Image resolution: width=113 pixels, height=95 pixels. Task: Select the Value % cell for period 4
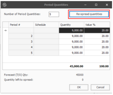tap(97, 47)
